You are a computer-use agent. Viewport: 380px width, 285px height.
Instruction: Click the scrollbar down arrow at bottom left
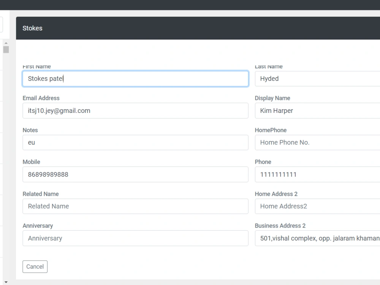click(x=6, y=282)
